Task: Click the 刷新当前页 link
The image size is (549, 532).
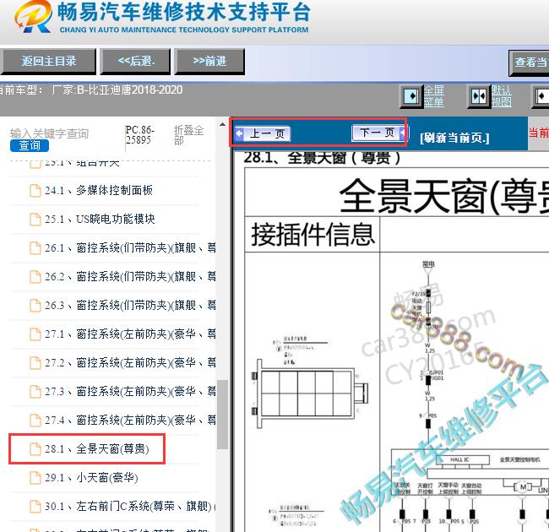Action: [454, 138]
